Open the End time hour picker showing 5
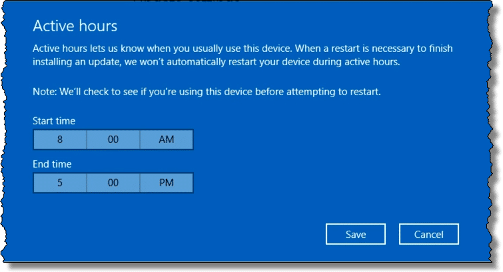 59,183
